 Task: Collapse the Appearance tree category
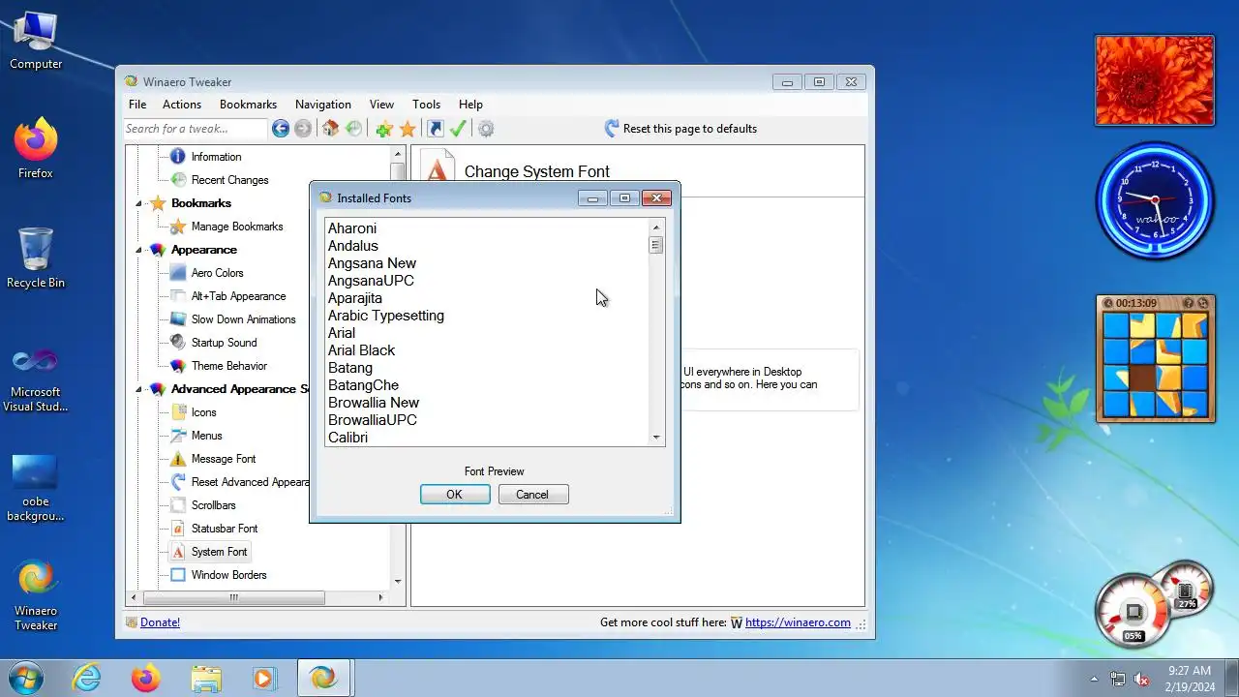[x=138, y=250]
